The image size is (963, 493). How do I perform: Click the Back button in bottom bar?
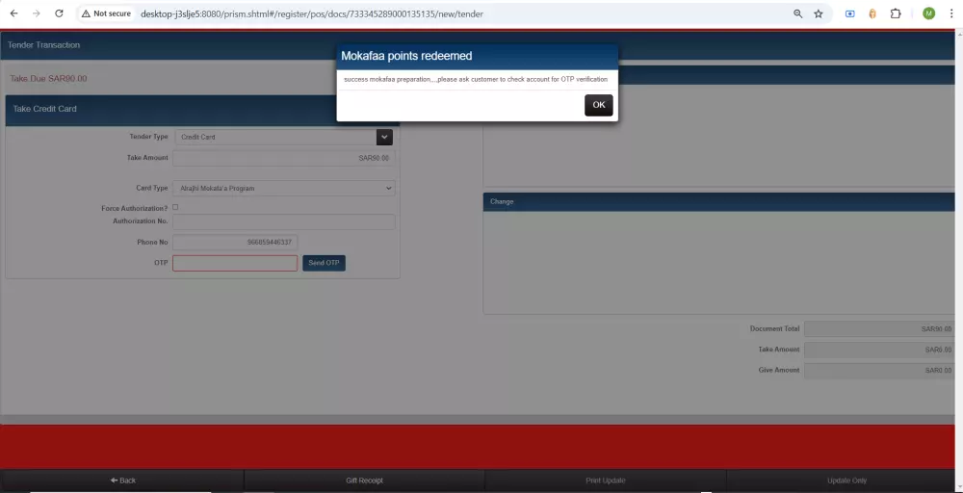[123, 480]
